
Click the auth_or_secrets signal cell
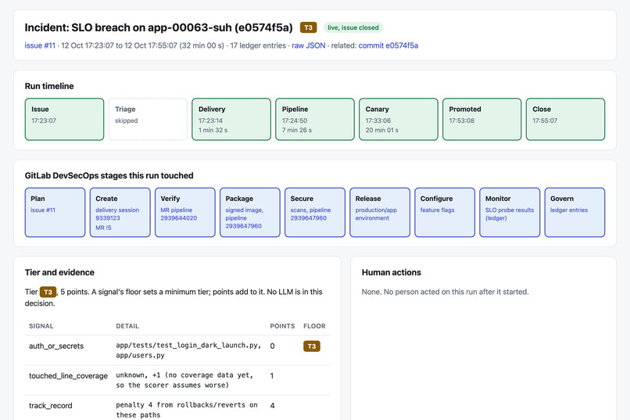click(x=56, y=346)
